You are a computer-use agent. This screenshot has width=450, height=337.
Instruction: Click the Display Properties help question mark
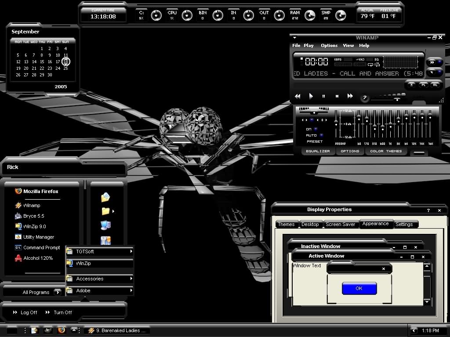[428, 210]
